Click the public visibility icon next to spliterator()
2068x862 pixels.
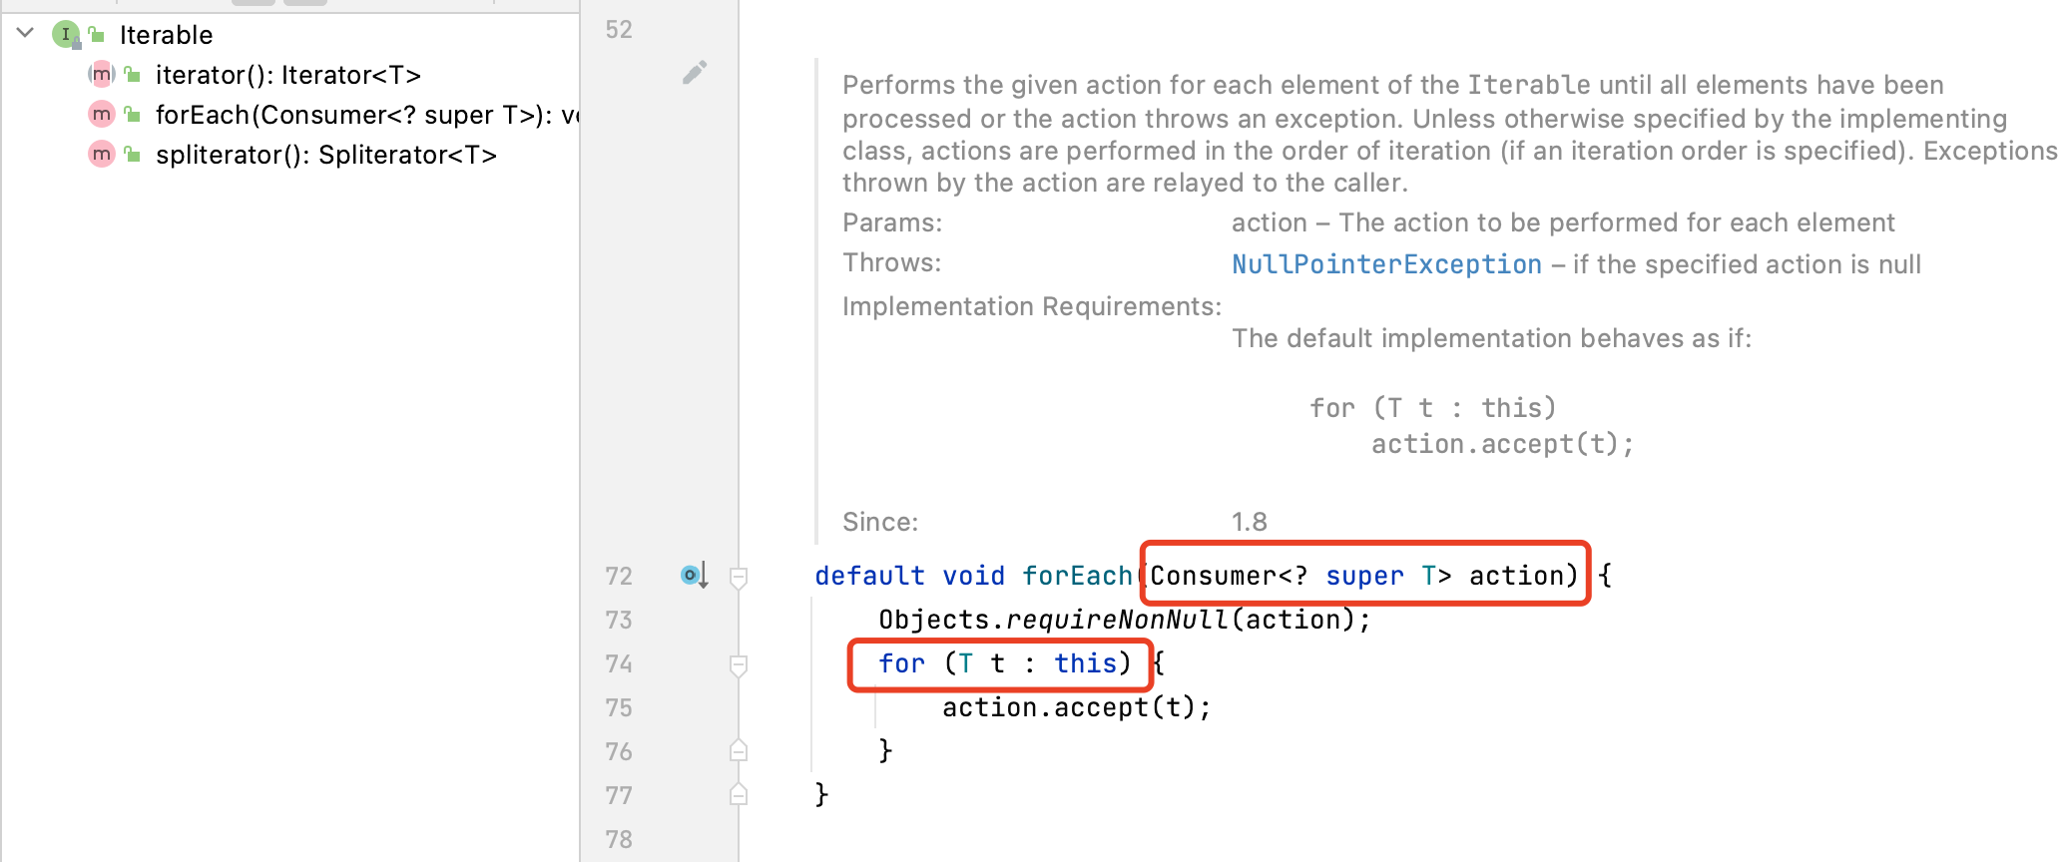[133, 155]
